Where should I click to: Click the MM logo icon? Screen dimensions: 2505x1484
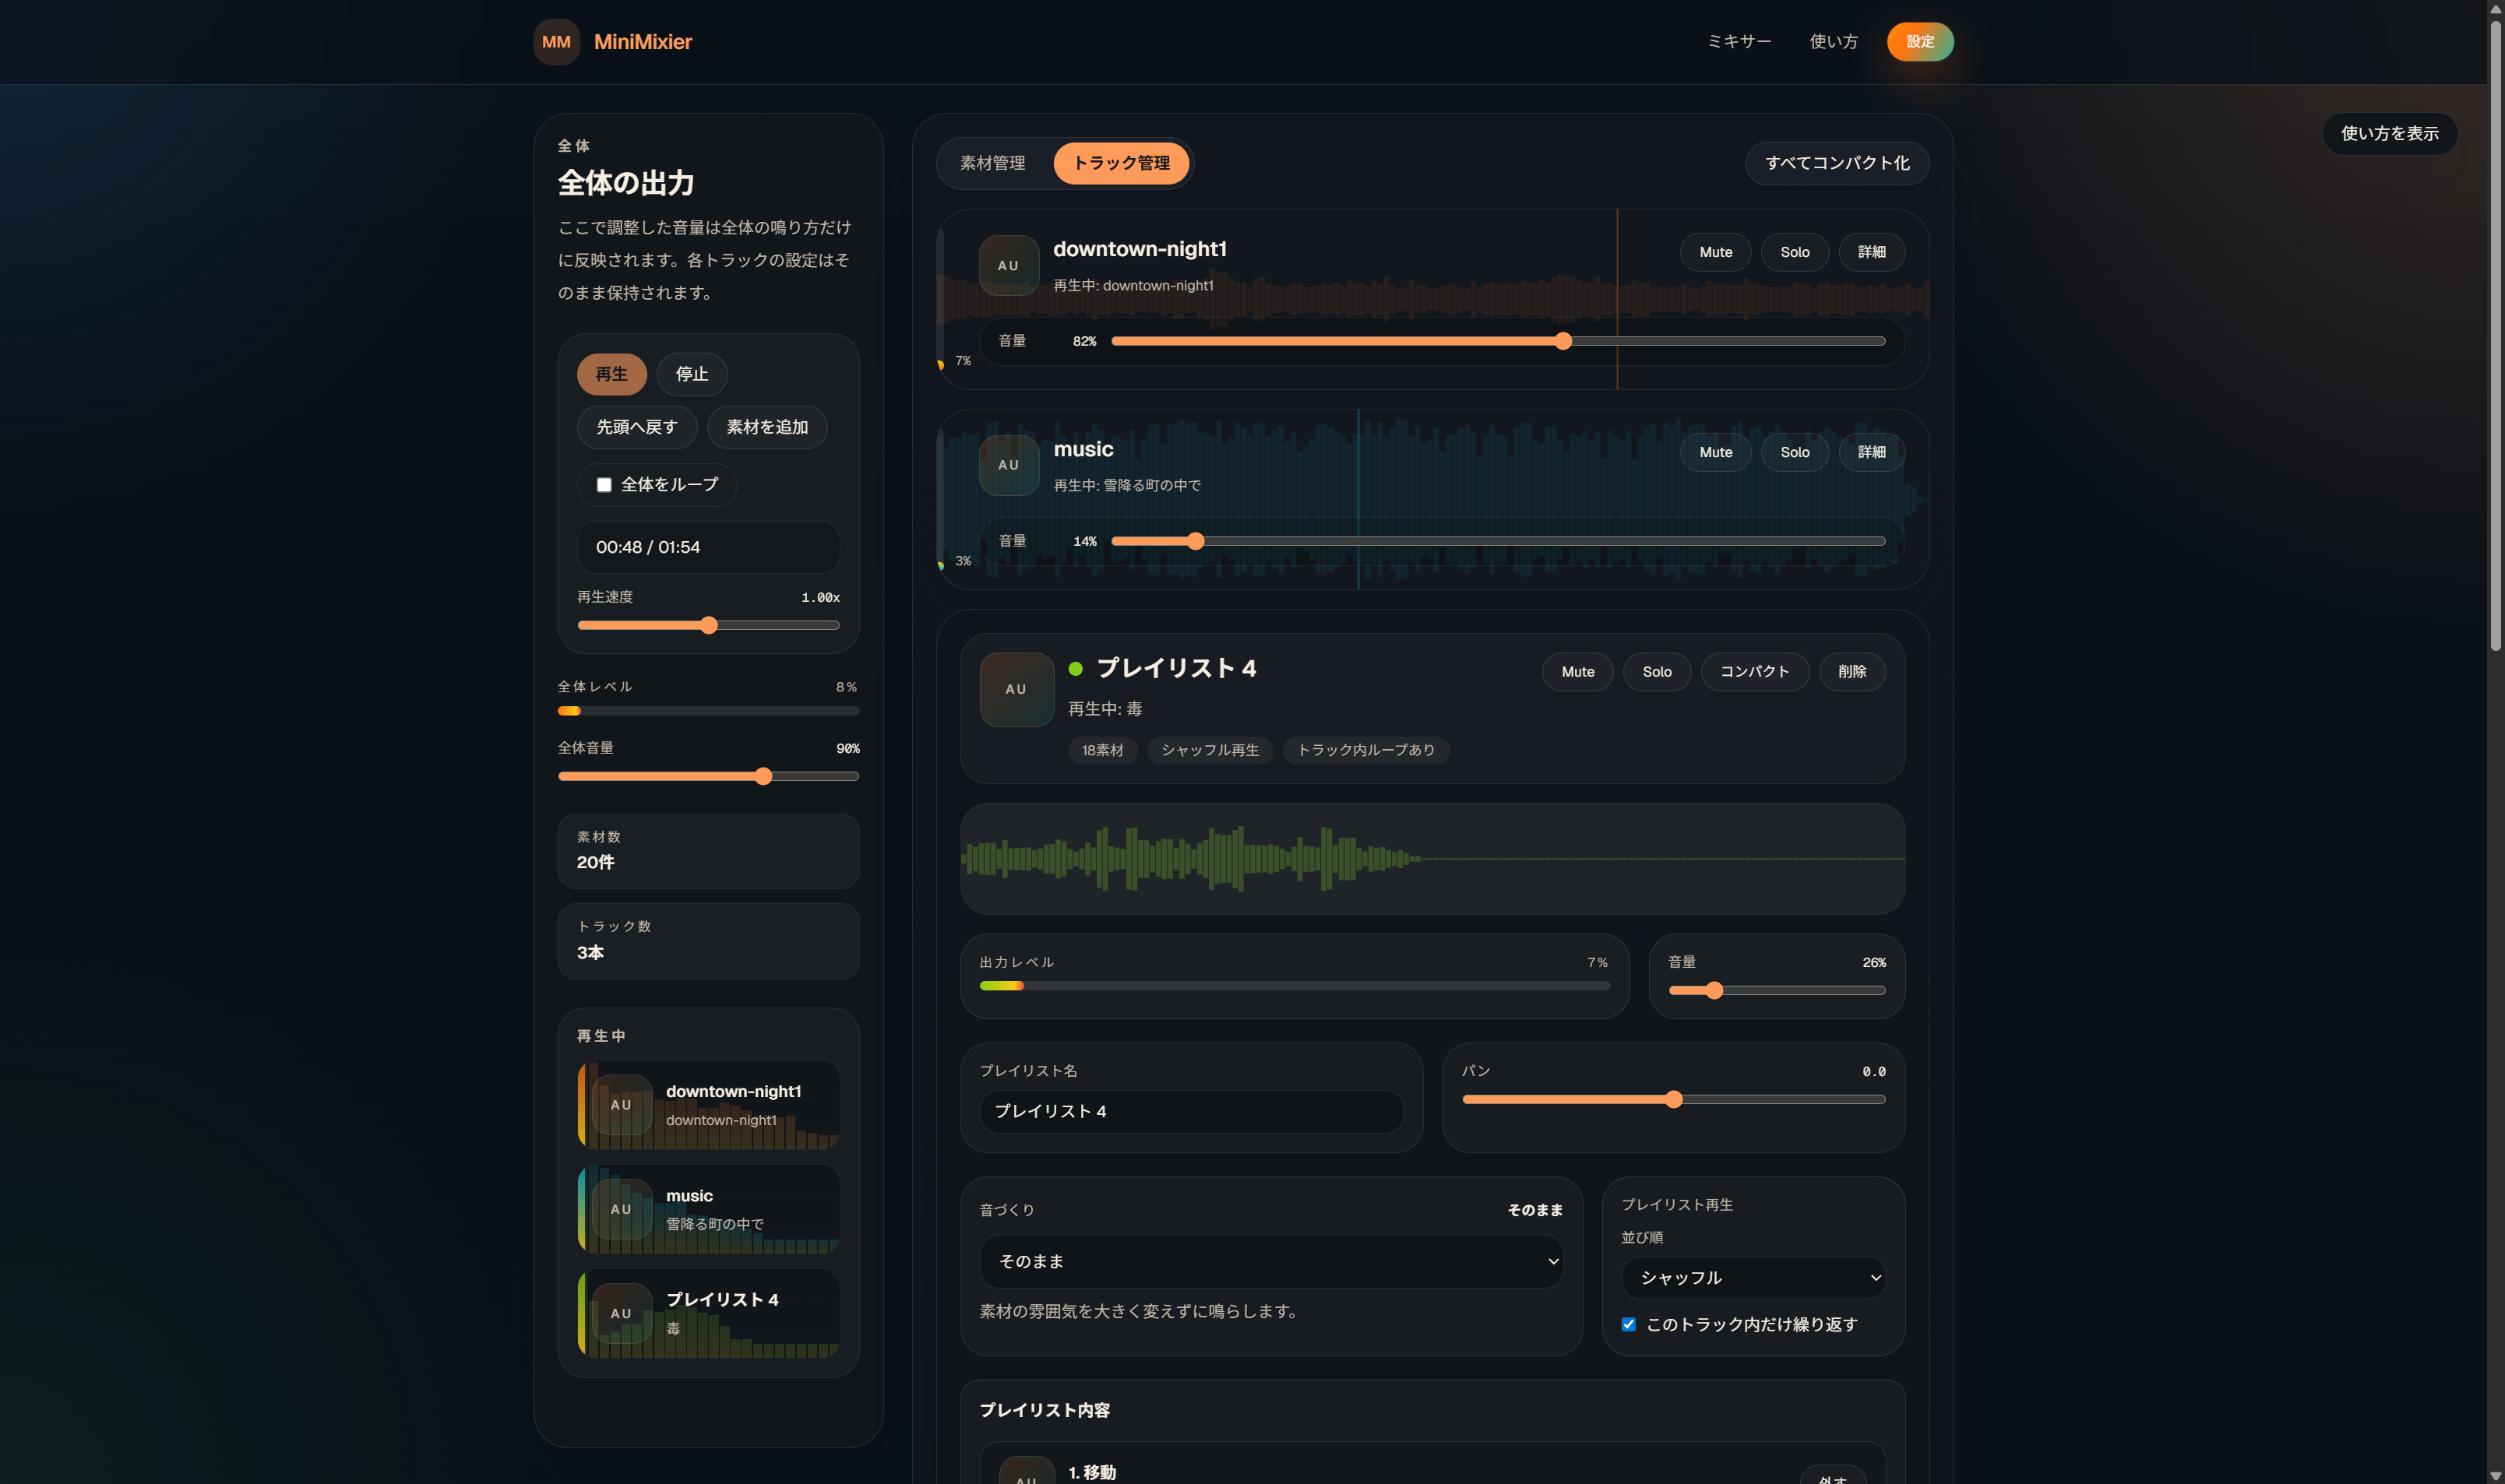pyautogui.click(x=556, y=42)
